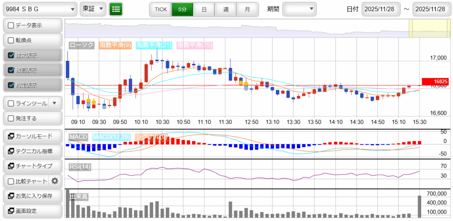
Task: Click the start date field 2025/11/28
Action: click(x=380, y=9)
